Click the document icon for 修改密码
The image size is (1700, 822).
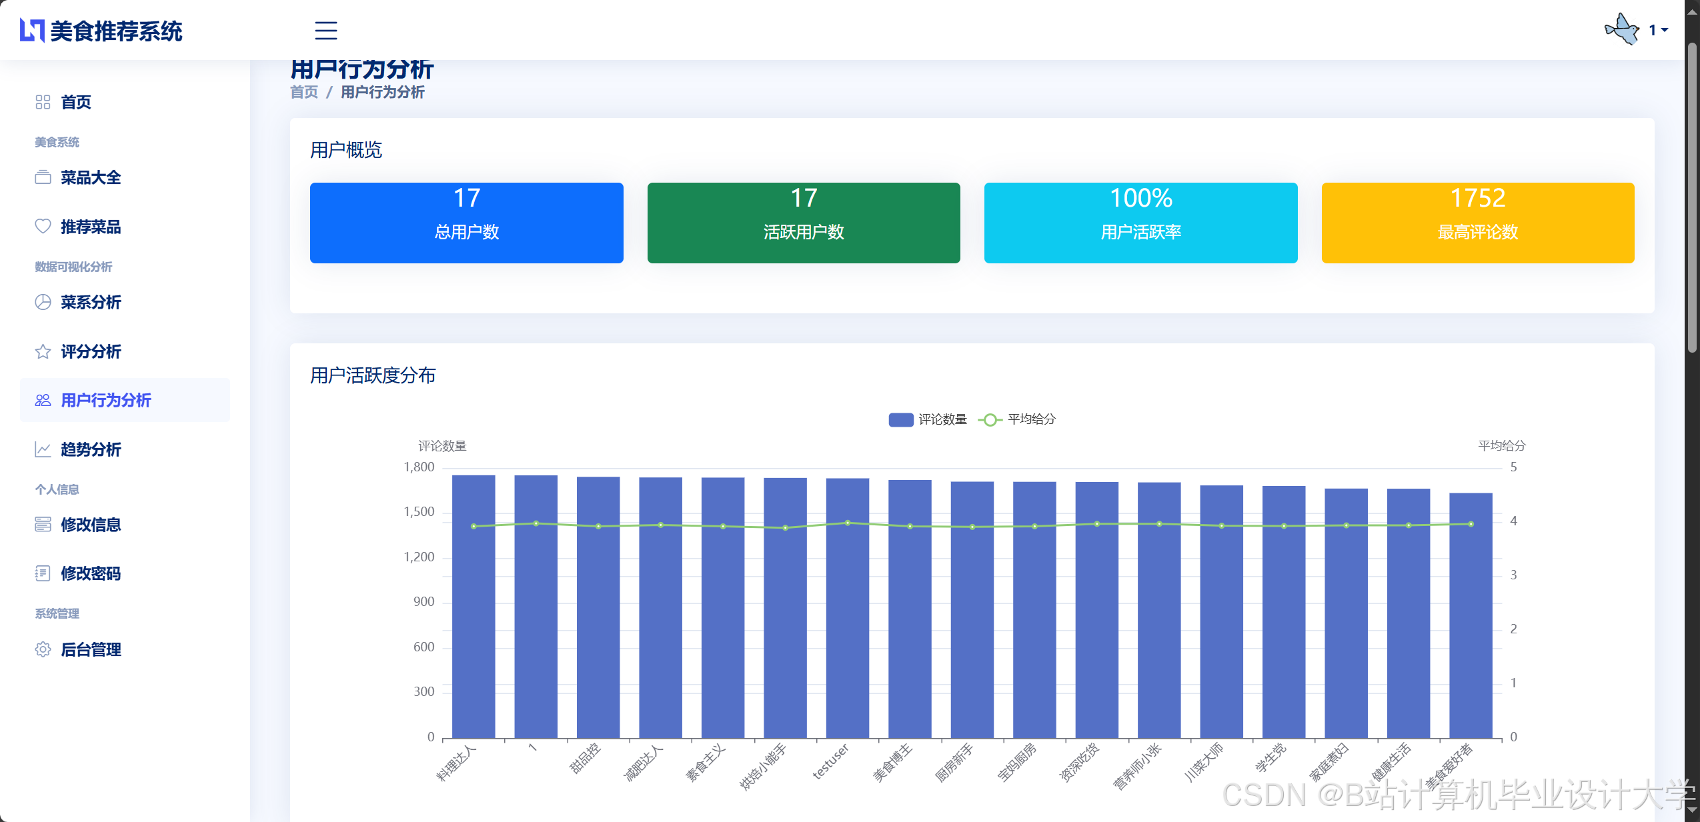coord(43,573)
